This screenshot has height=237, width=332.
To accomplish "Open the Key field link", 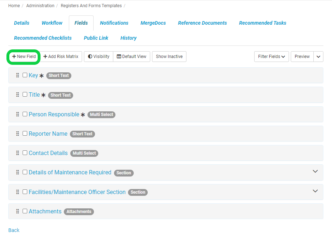I will click(33, 75).
